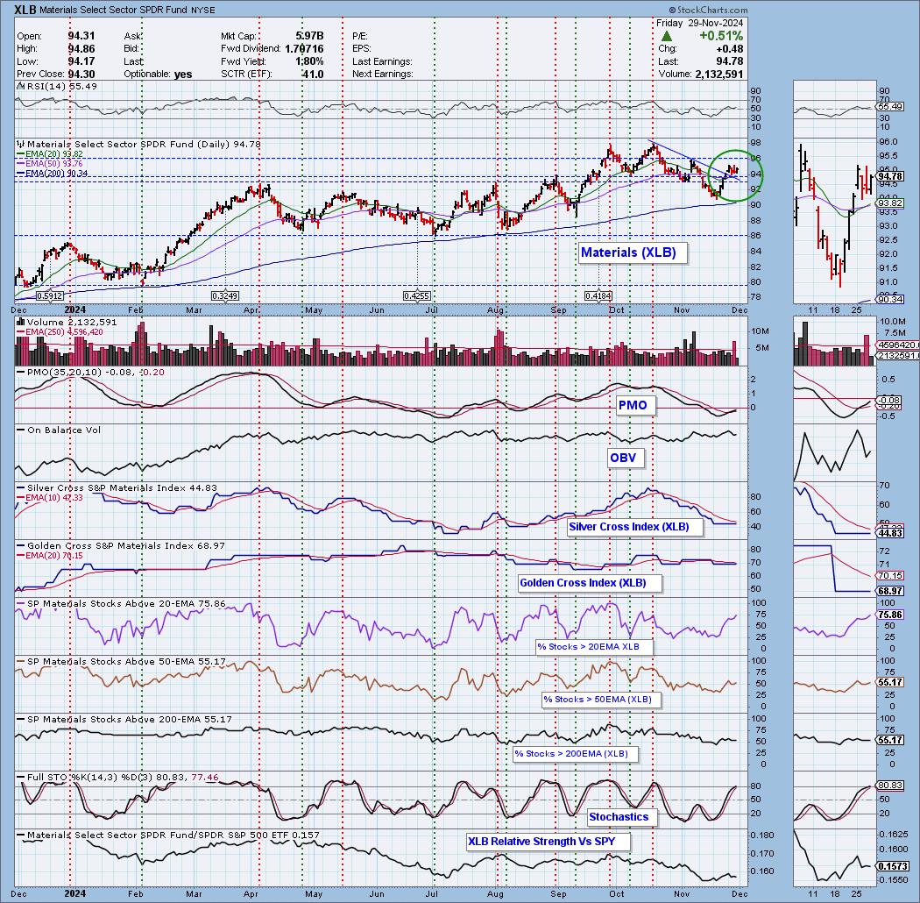Click the Volume 2,132,591 header value
The image size is (920, 903).
pos(718,75)
